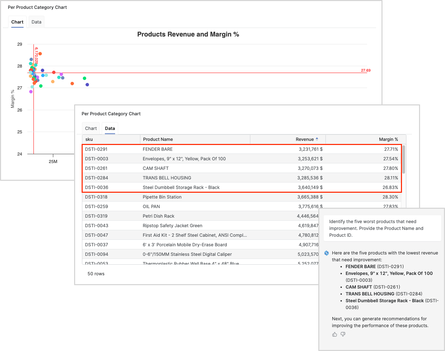Open the Chart tab above the scatter plot
This screenshot has height=351, width=445.
17,22
